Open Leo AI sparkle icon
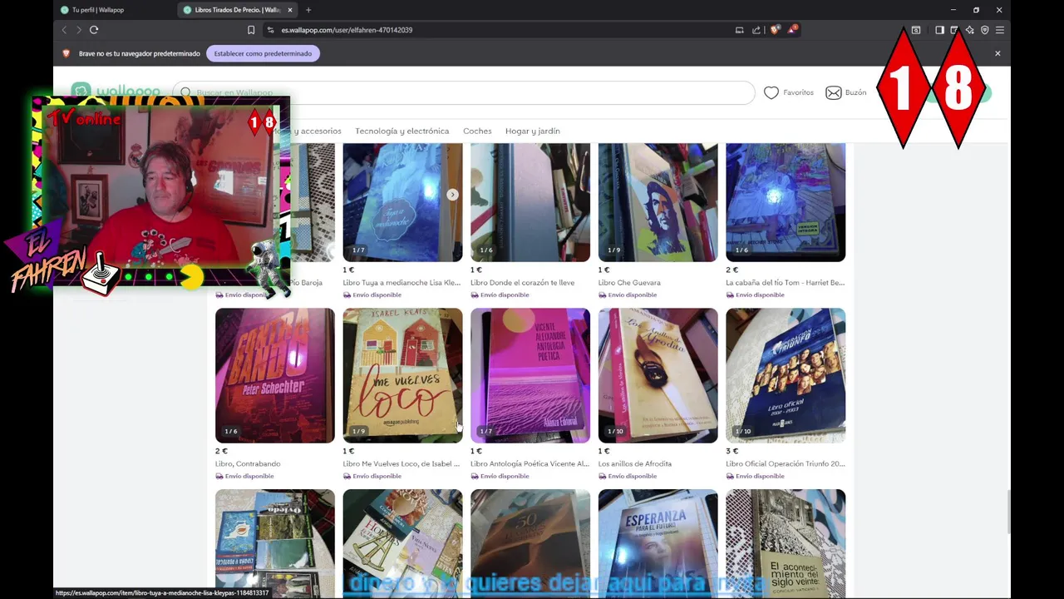This screenshot has width=1064, height=599. 969,30
